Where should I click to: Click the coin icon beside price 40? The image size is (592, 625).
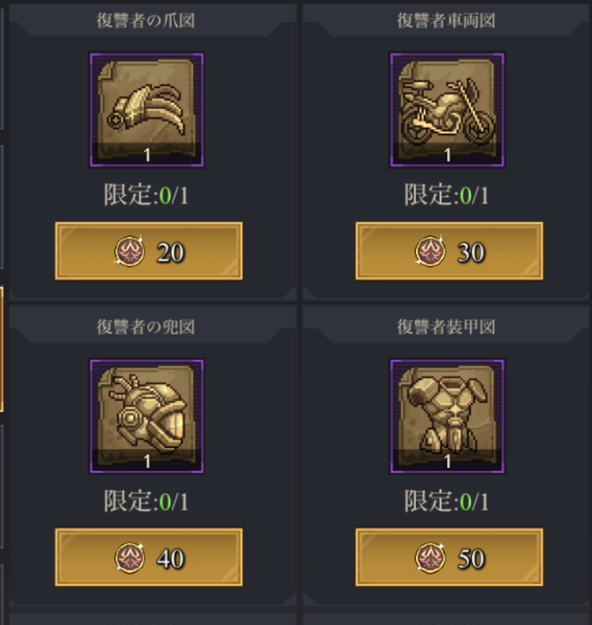coord(129,557)
